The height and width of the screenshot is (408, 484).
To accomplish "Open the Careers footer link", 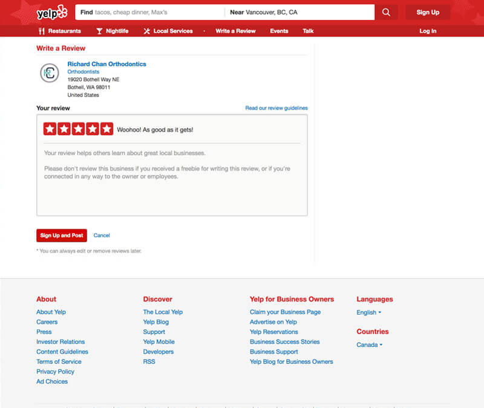I will coord(47,322).
